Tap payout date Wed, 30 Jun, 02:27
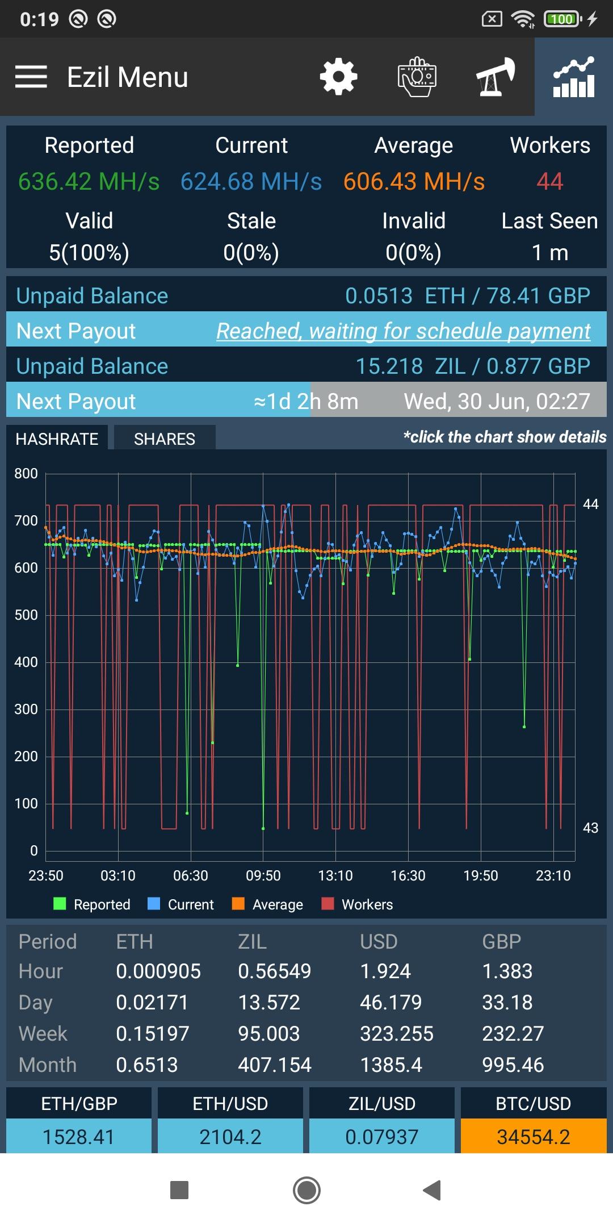The height and width of the screenshot is (1227, 613). tap(497, 402)
